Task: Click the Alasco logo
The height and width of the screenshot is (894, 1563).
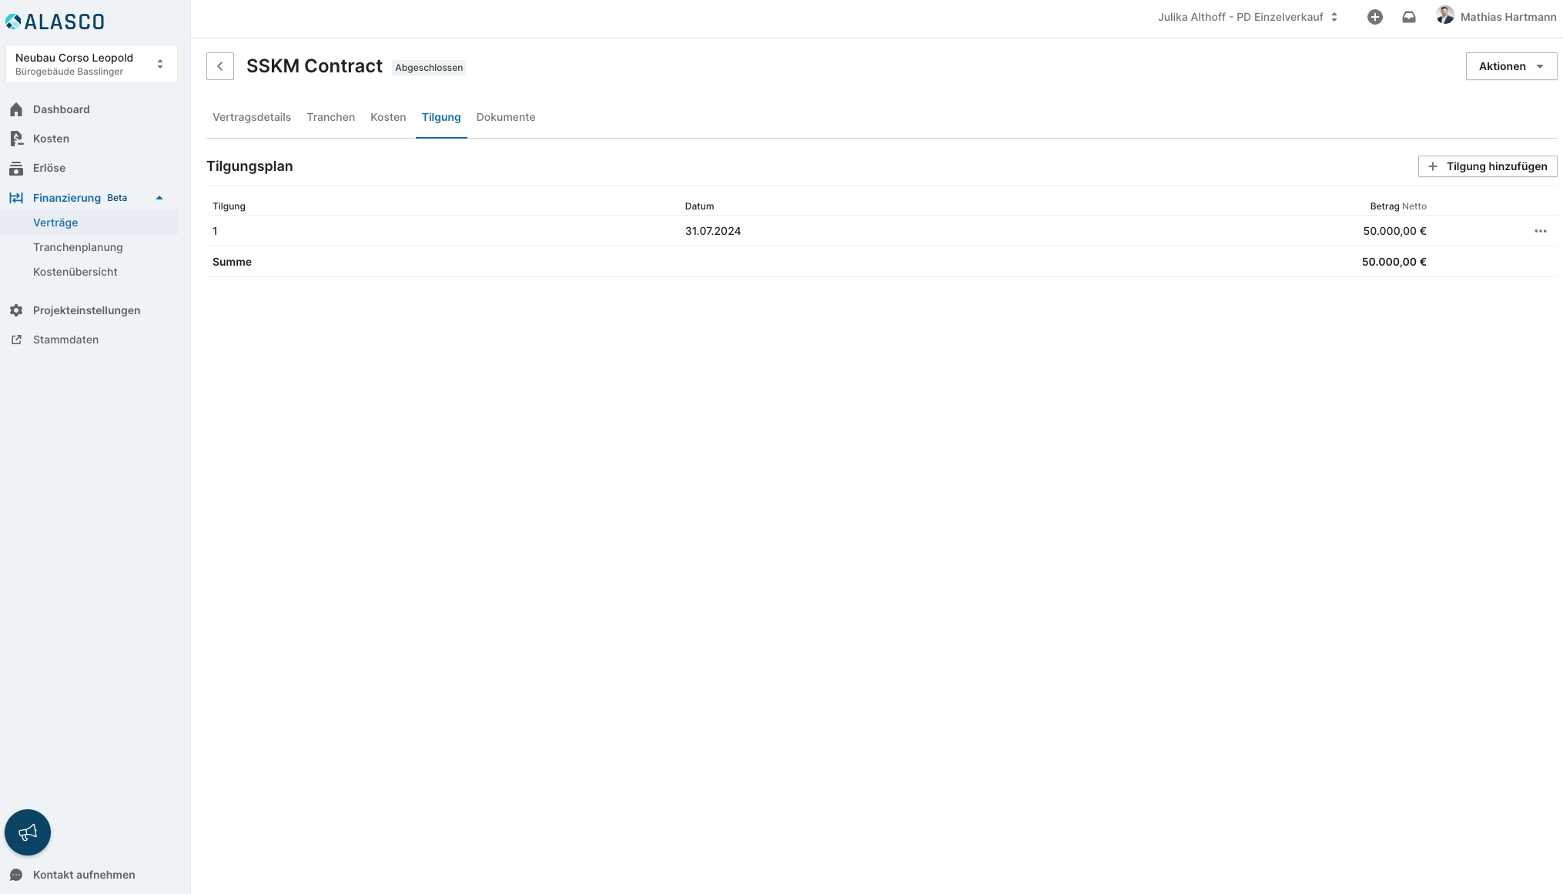Action: tap(55, 22)
